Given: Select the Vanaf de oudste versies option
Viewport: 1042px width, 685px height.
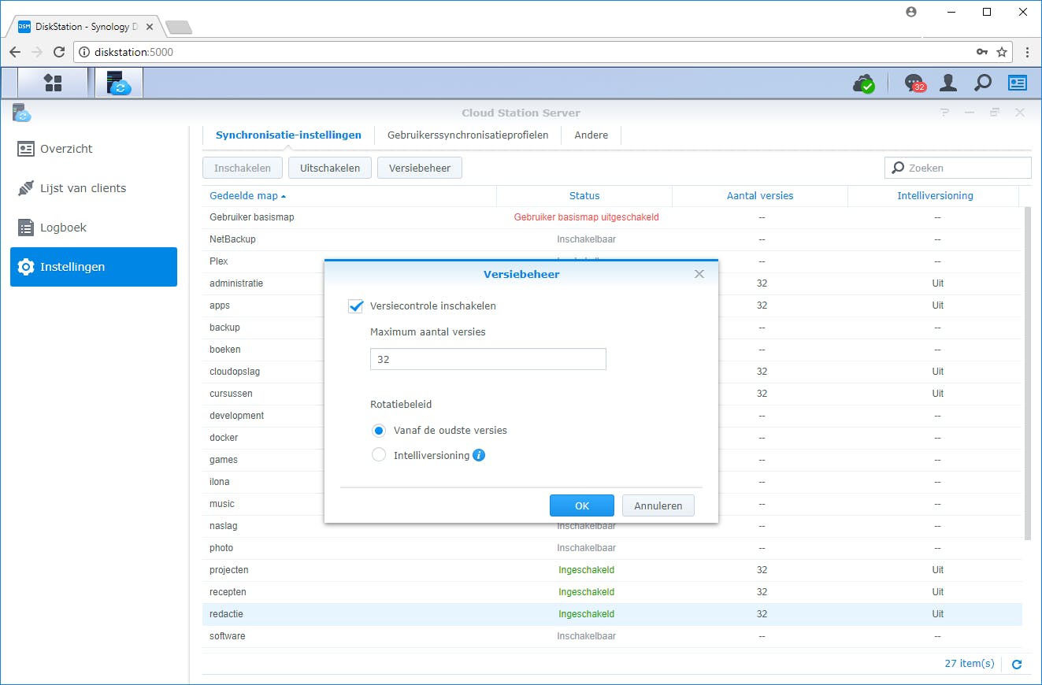Looking at the screenshot, I should 379,431.
